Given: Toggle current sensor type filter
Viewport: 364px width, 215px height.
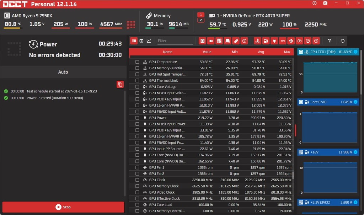Looking at the screenshot, I should tap(283, 41).
